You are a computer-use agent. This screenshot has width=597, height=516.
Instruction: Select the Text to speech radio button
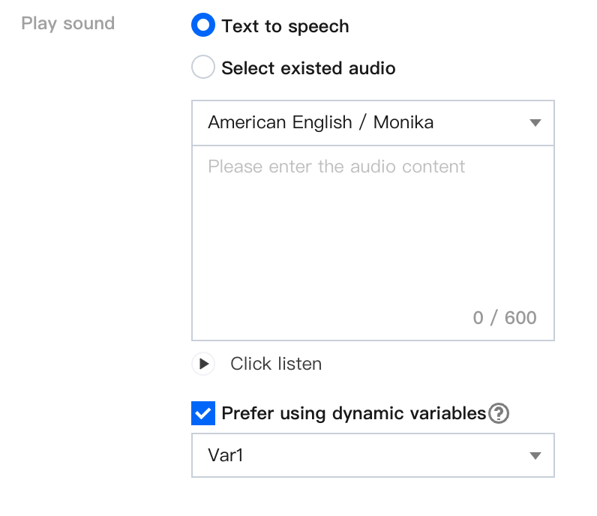(x=203, y=25)
